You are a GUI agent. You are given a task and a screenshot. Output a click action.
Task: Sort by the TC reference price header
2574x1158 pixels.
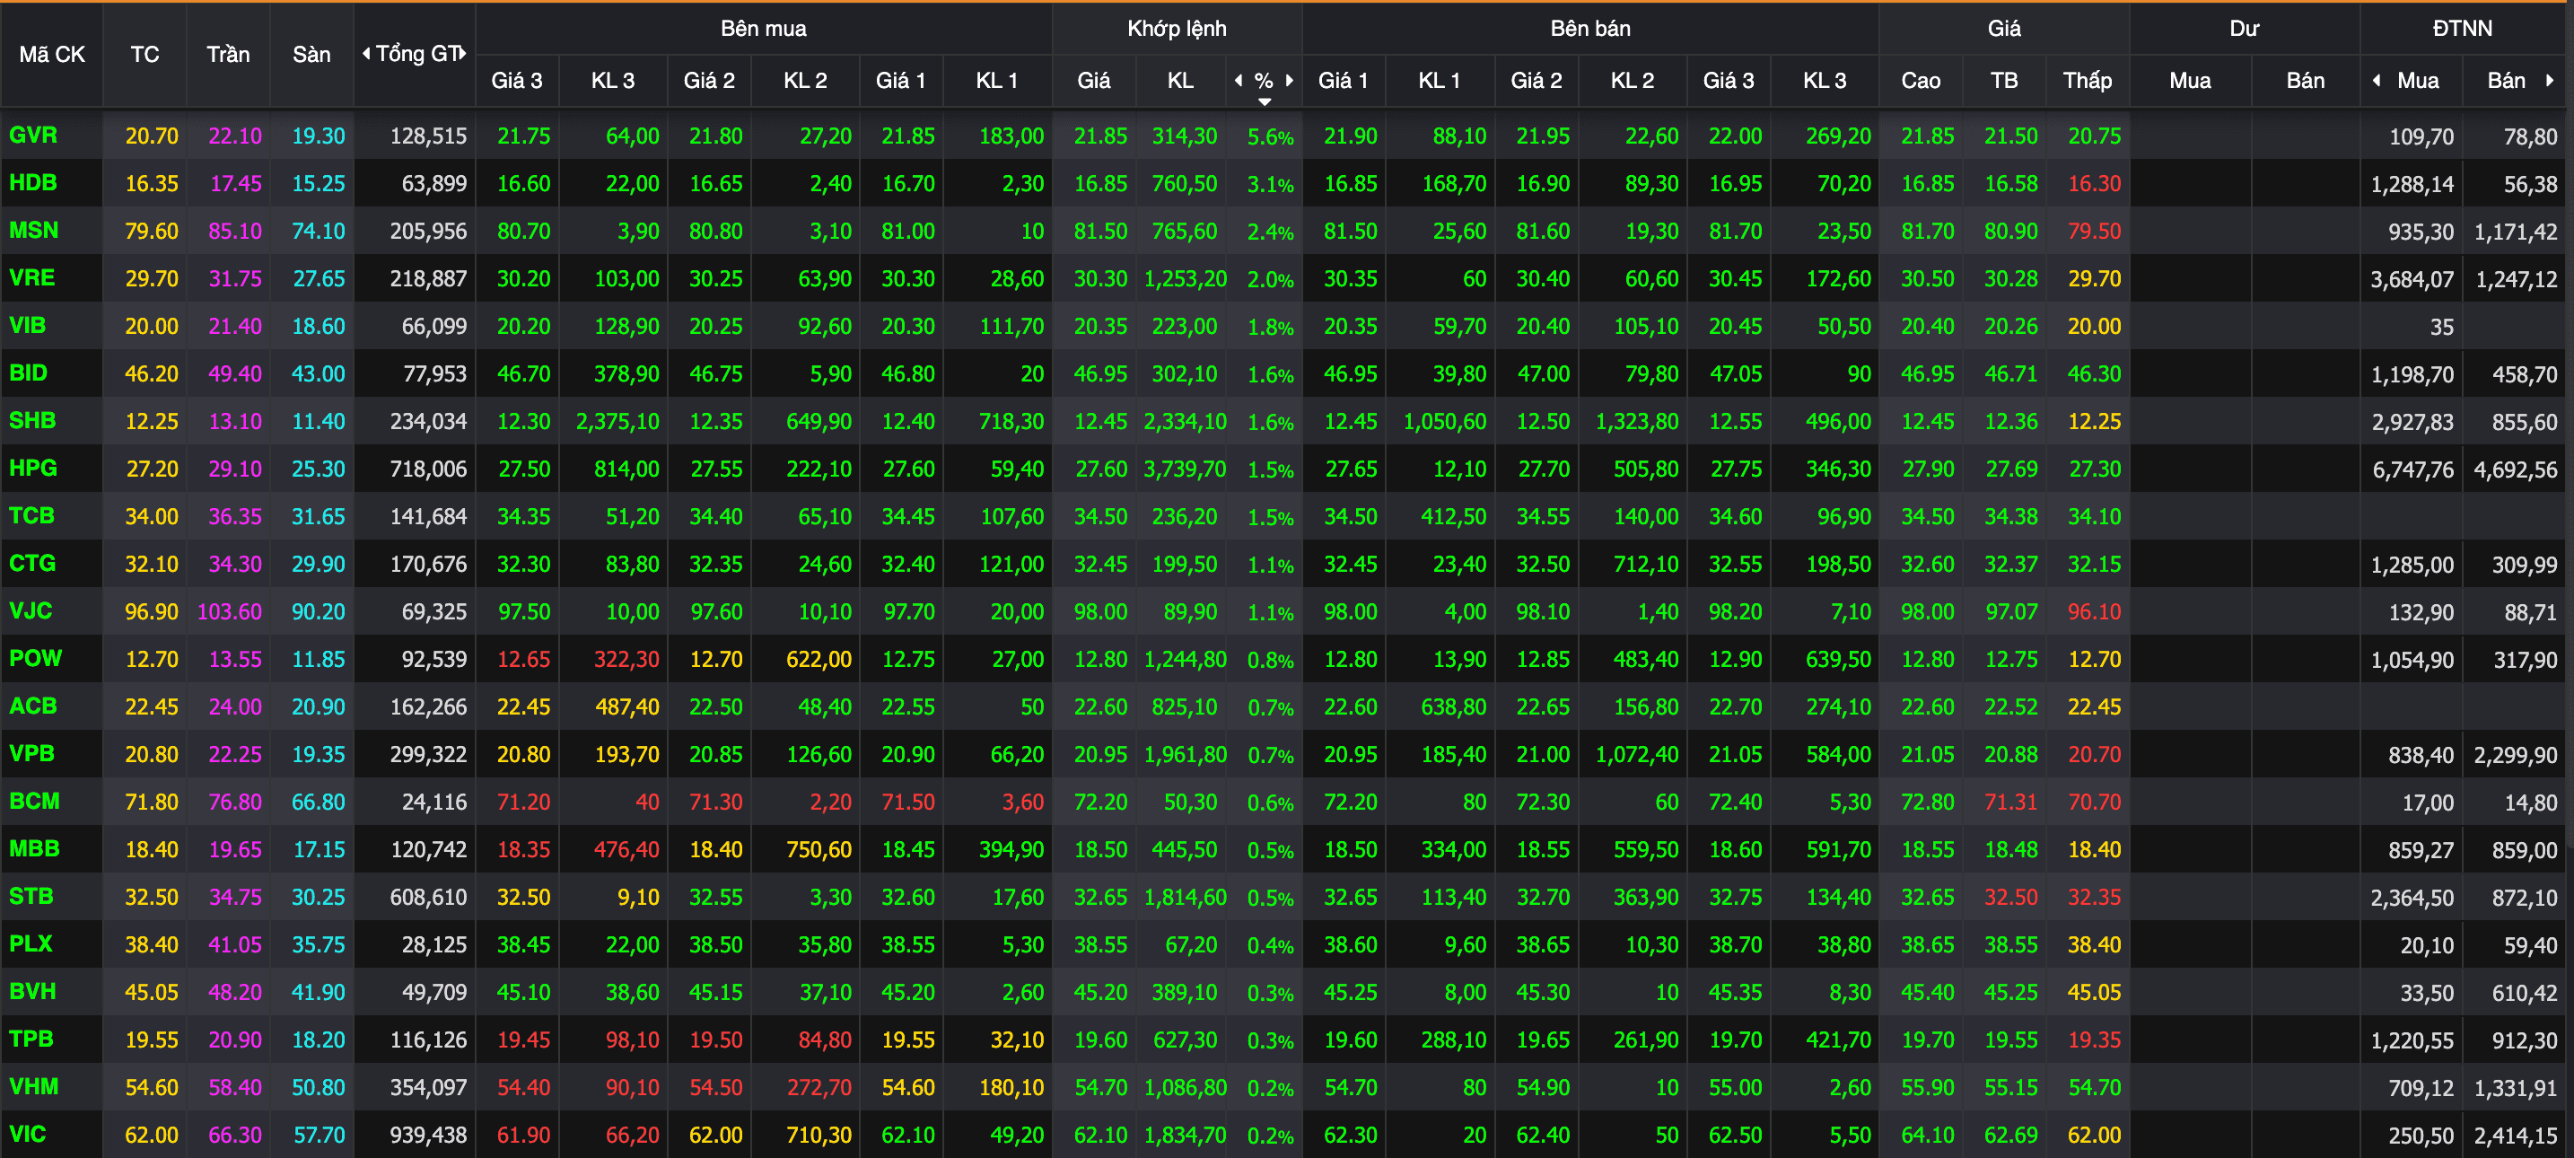[x=144, y=54]
